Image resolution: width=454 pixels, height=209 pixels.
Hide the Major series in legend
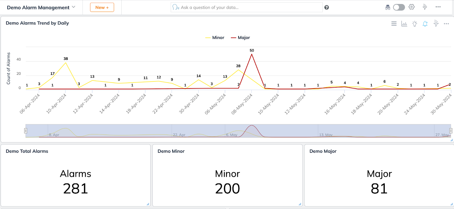click(x=241, y=38)
